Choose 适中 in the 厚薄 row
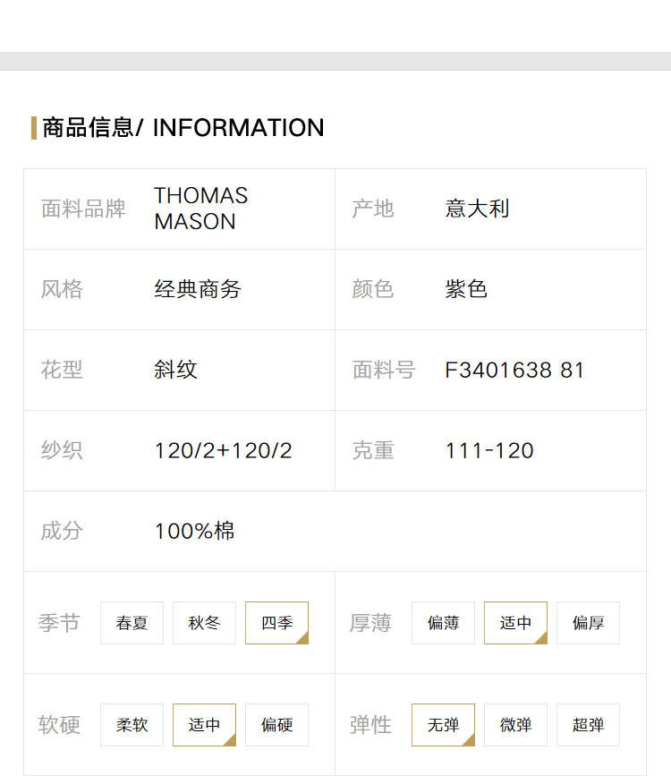Image resolution: width=671 pixels, height=776 pixels. [515, 623]
